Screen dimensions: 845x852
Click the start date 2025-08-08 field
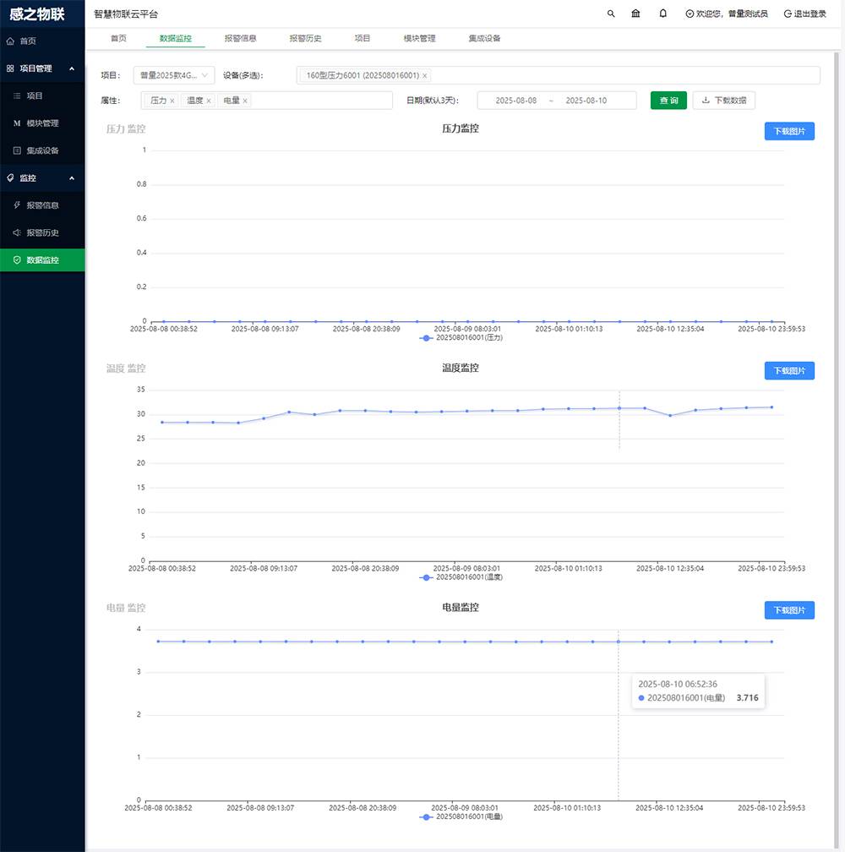point(515,101)
